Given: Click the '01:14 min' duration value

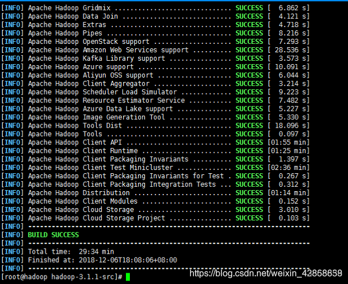Looking at the screenshot, I should [x=288, y=193].
